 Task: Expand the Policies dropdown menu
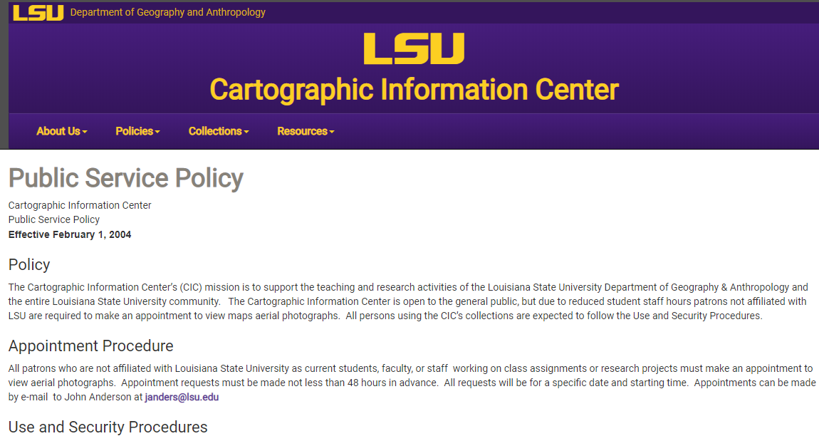tap(137, 131)
